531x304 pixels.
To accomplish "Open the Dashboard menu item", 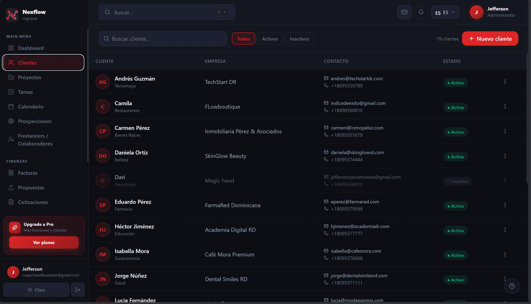I will click(x=44, y=48).
